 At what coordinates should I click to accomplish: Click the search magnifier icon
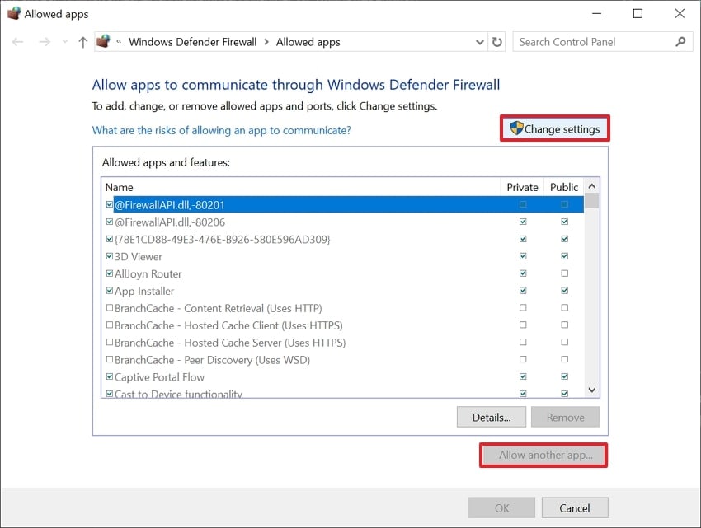point(680,41)
